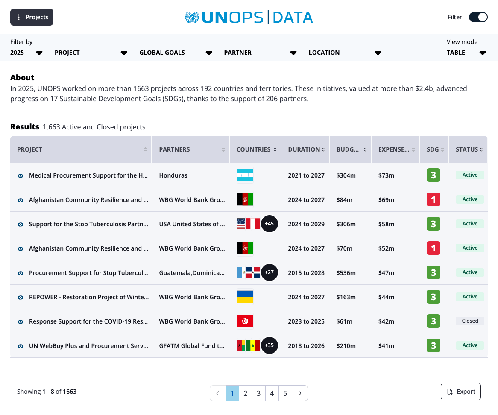Open the LOCATION filter dropdown
The image size is (498, 415).
[x=346, y=53]
